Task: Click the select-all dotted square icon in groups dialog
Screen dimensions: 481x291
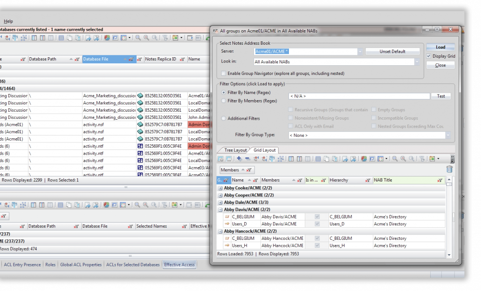Action: (x=318, y=159)
